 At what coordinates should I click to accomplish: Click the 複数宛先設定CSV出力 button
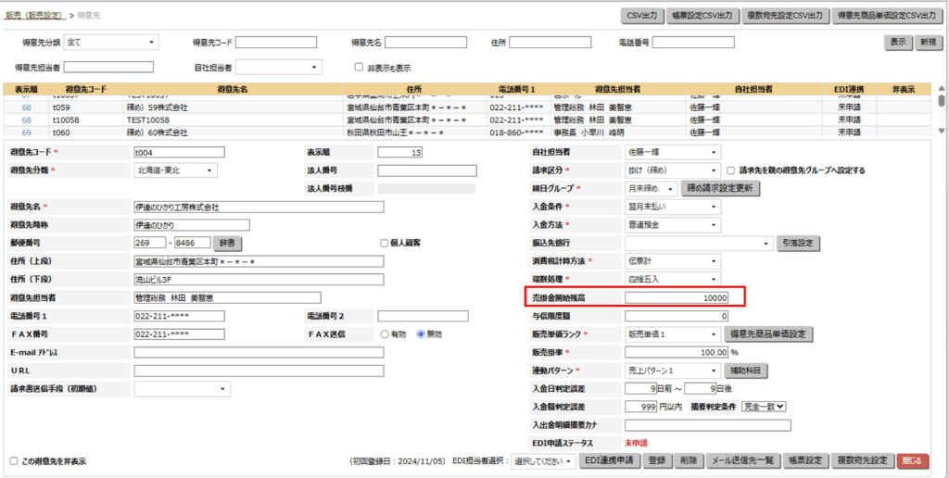point(785,16)
